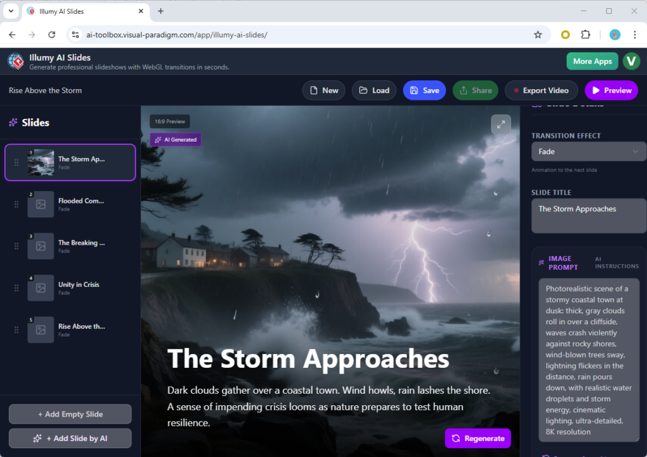The height and width of the screenshot is (457, 647).
Task: Switch to the AI Instructions tab
Action: [616, 262]
